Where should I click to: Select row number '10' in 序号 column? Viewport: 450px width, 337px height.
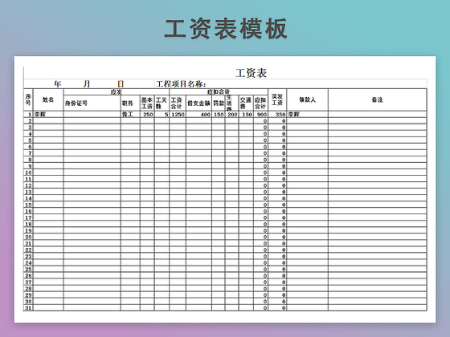coord(28,173)
